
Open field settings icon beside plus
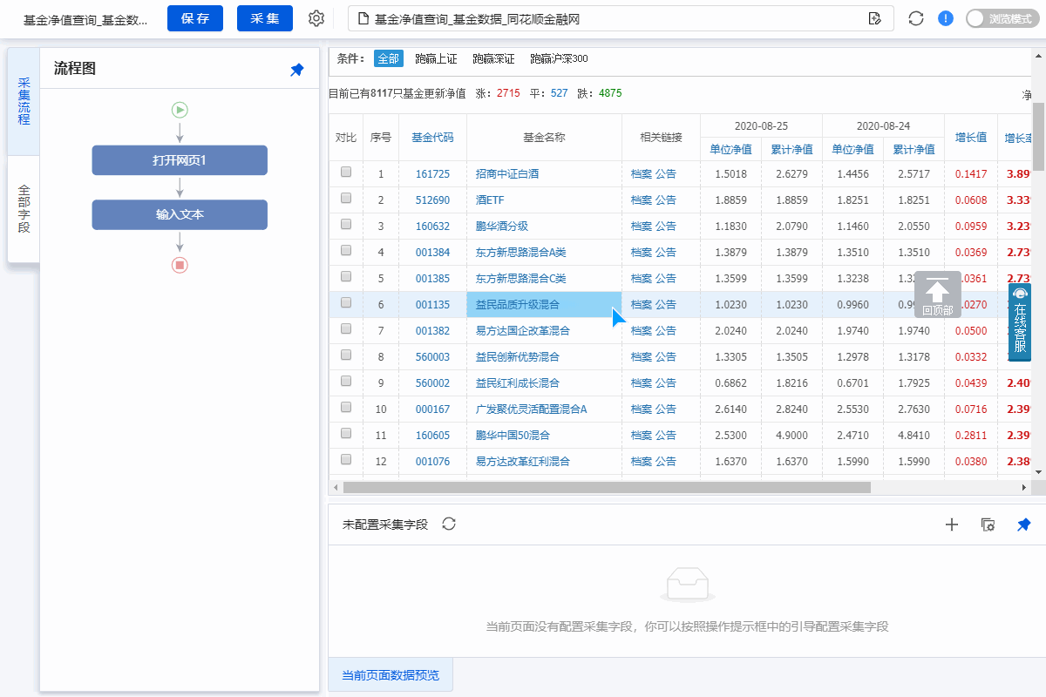988,524
